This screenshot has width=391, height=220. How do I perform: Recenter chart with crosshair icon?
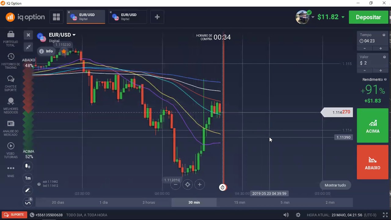pyautogui.click(x=188, y=185)
